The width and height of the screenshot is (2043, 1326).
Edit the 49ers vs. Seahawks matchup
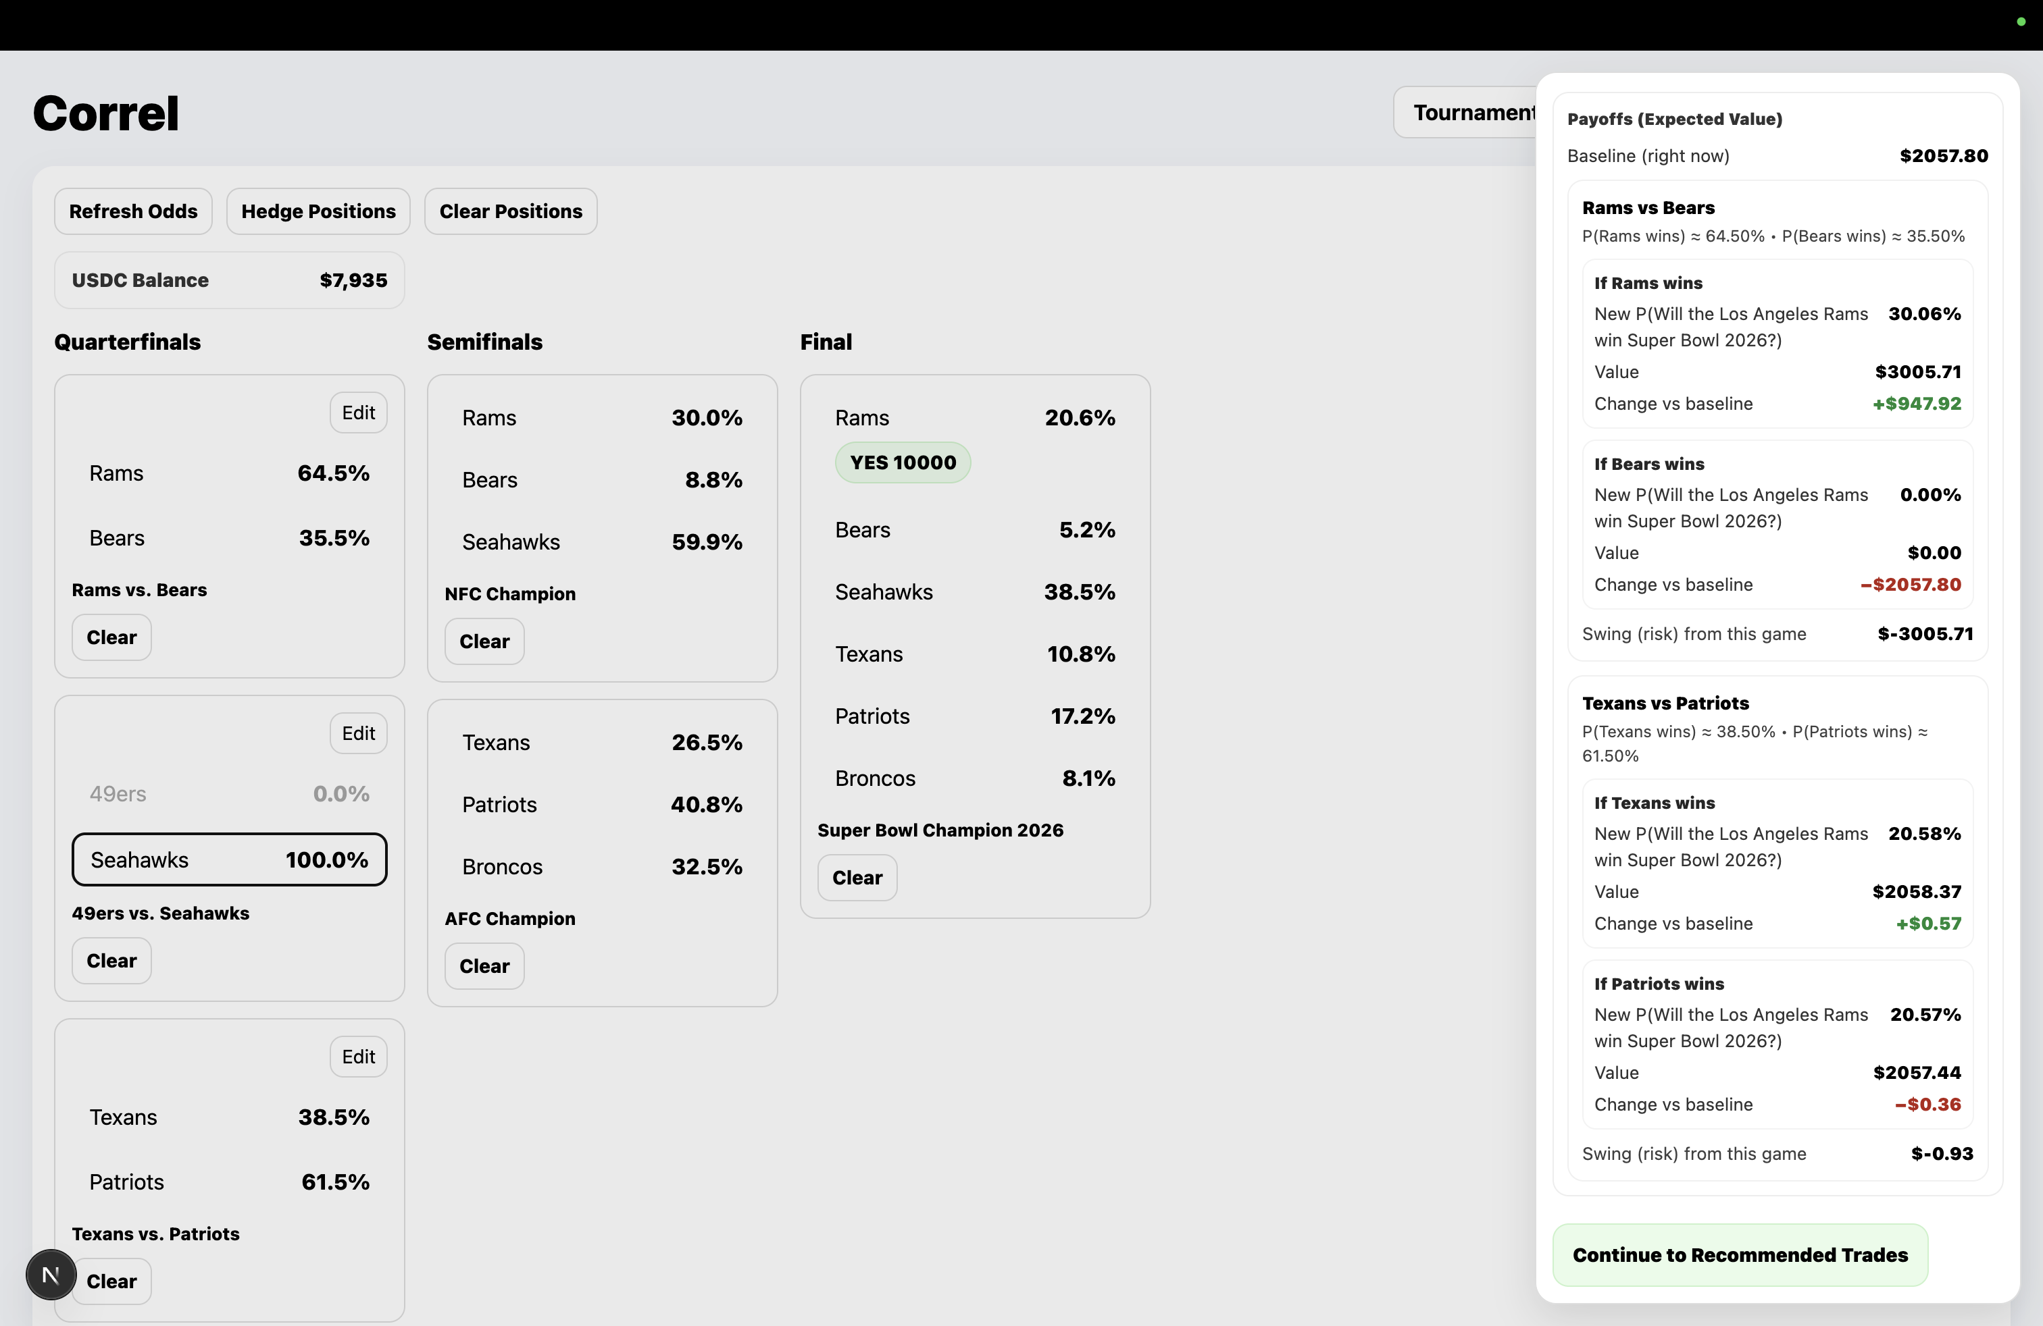point(358,734)
